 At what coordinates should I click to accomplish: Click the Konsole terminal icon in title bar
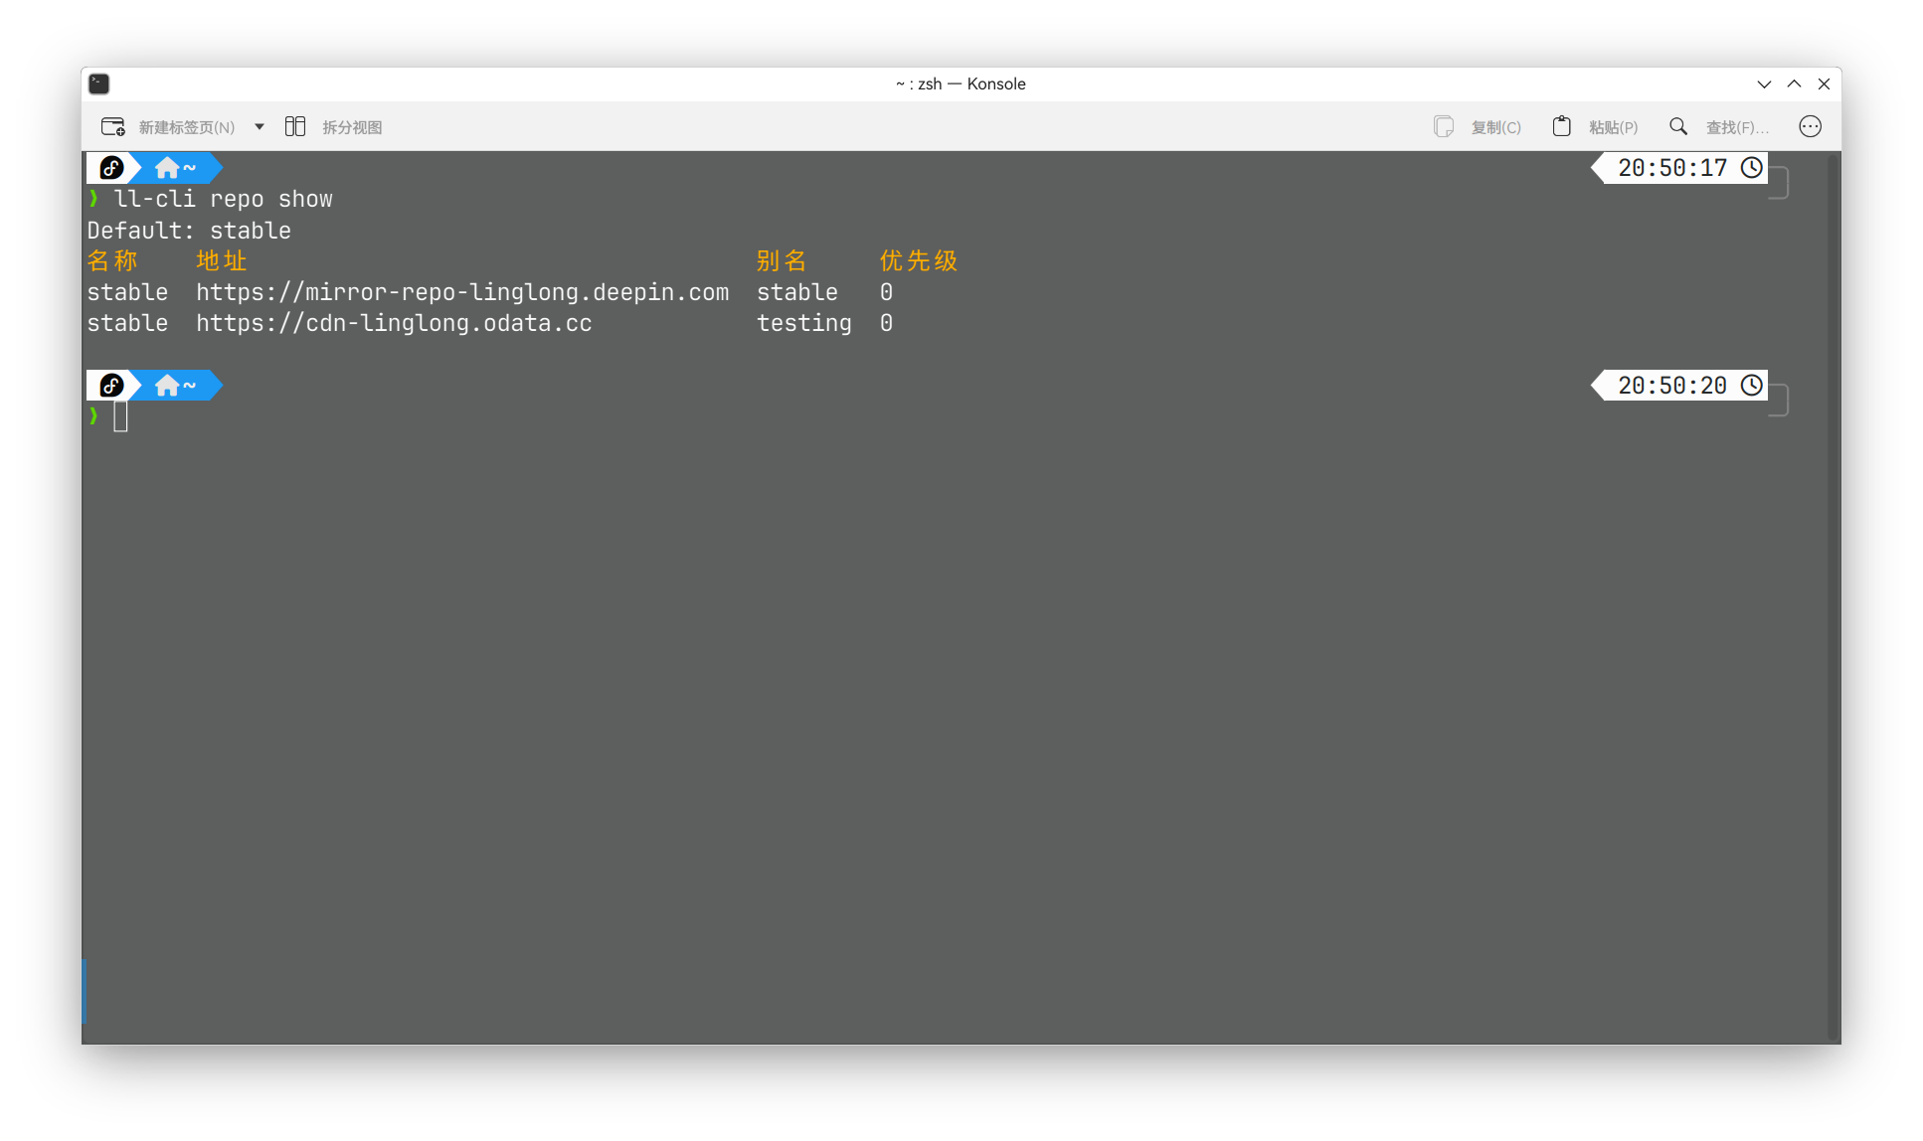click(x=99, y=83)
